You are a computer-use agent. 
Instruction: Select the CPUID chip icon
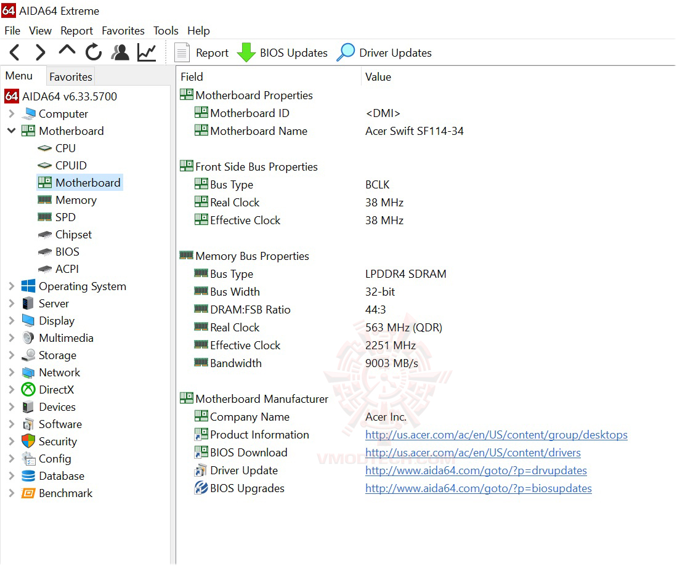(x=44, y=165)
